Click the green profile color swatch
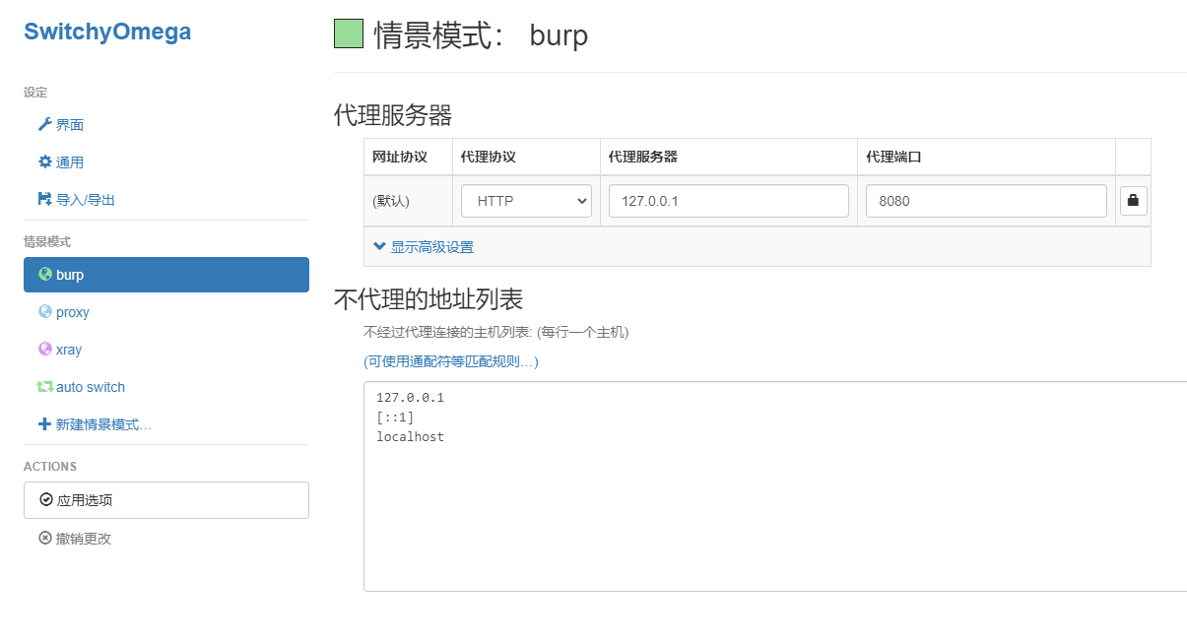 tap(349, 34)
